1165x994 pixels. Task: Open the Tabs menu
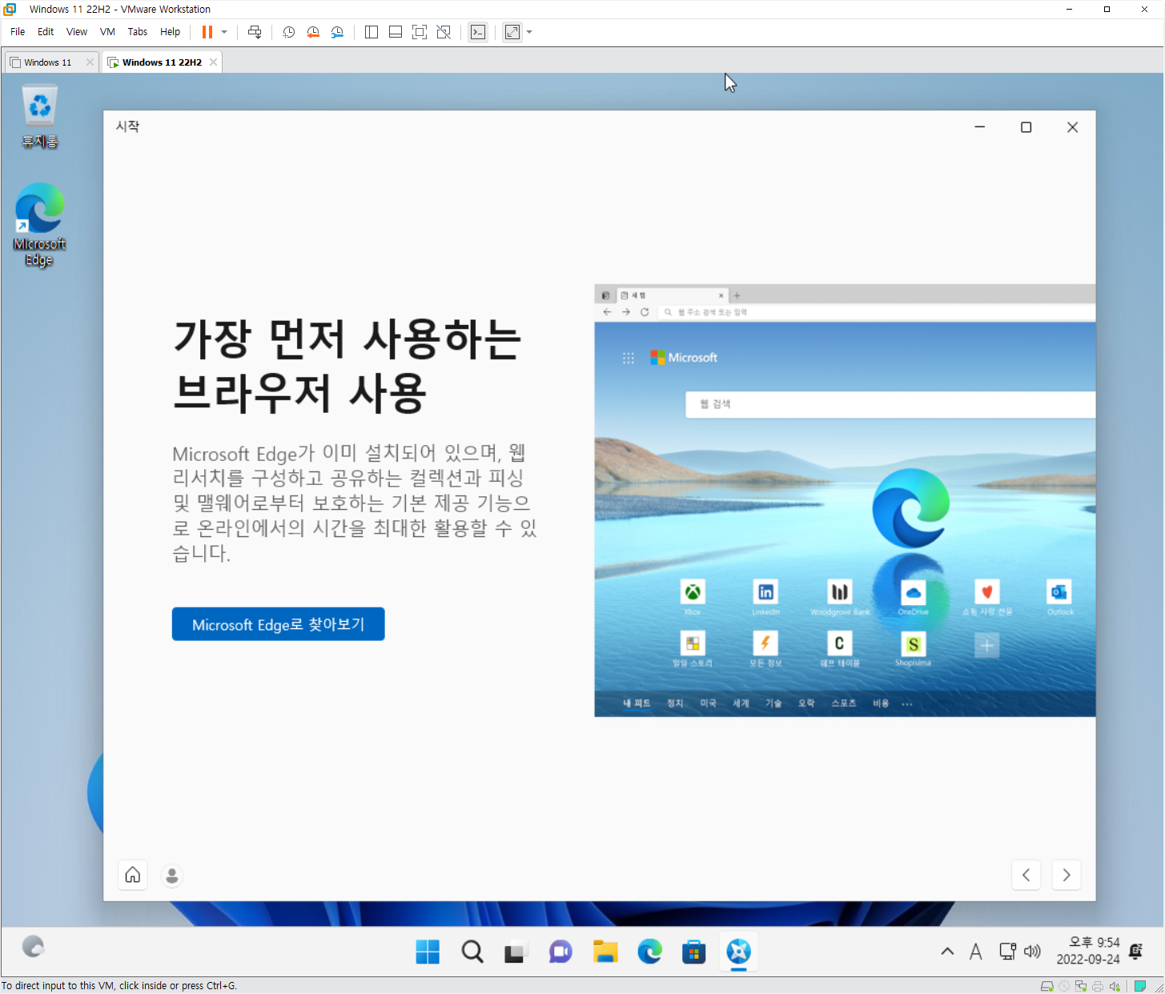pyautogui.click(x=138, y=32)
